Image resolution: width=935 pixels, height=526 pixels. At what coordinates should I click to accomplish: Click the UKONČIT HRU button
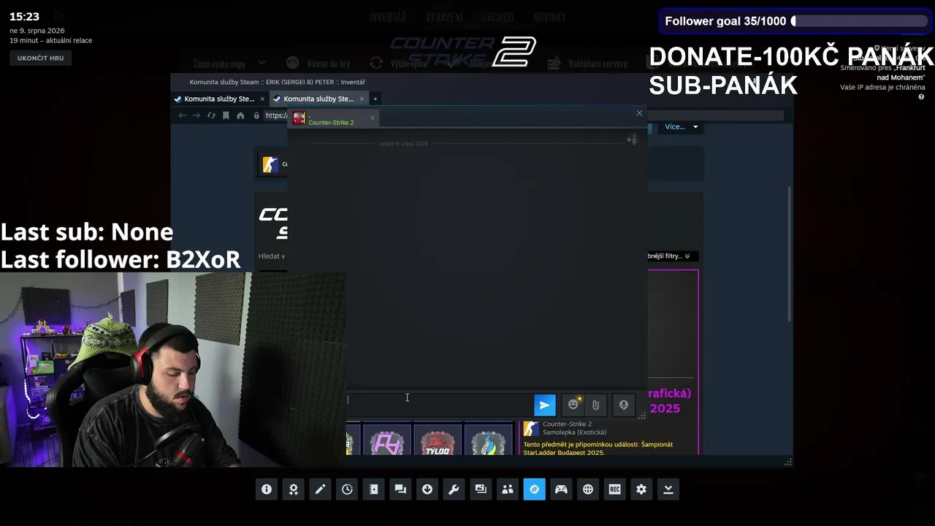pyautogui.click(x=40, y=58)
